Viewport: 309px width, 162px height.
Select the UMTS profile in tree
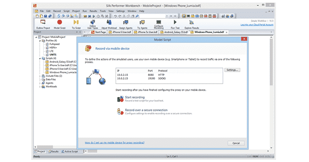53,55
